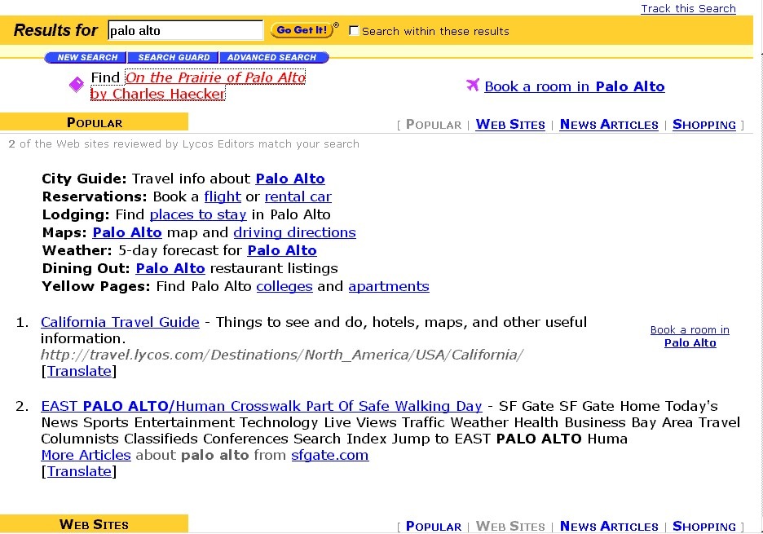This screenshot has width=763, height=534.
Task: Enable Search within these results checkbox
Action: coord(354,31)
